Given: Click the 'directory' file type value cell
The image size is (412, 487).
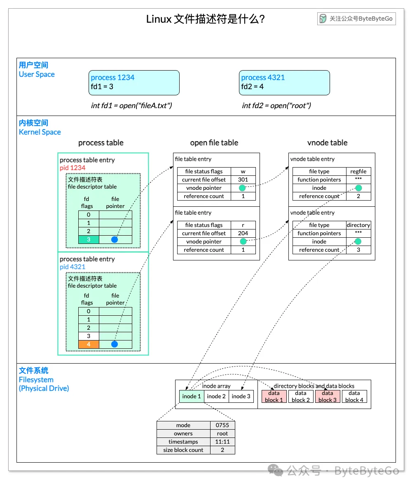Looking at the screenshot, I should point(358,225).
